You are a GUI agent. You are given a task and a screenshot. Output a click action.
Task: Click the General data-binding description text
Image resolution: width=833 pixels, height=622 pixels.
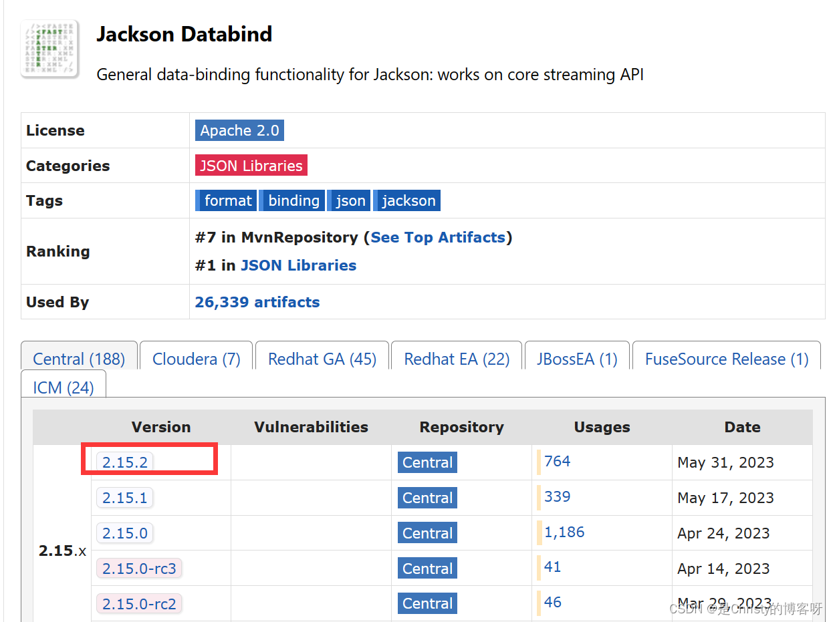(370, 74)
